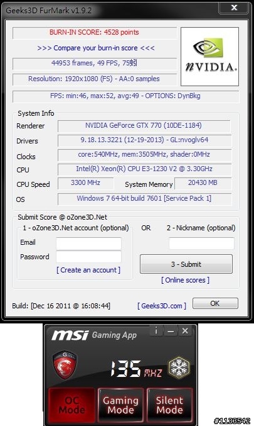
Task: Click the clocks value core:540MHz
Action: 144,154
